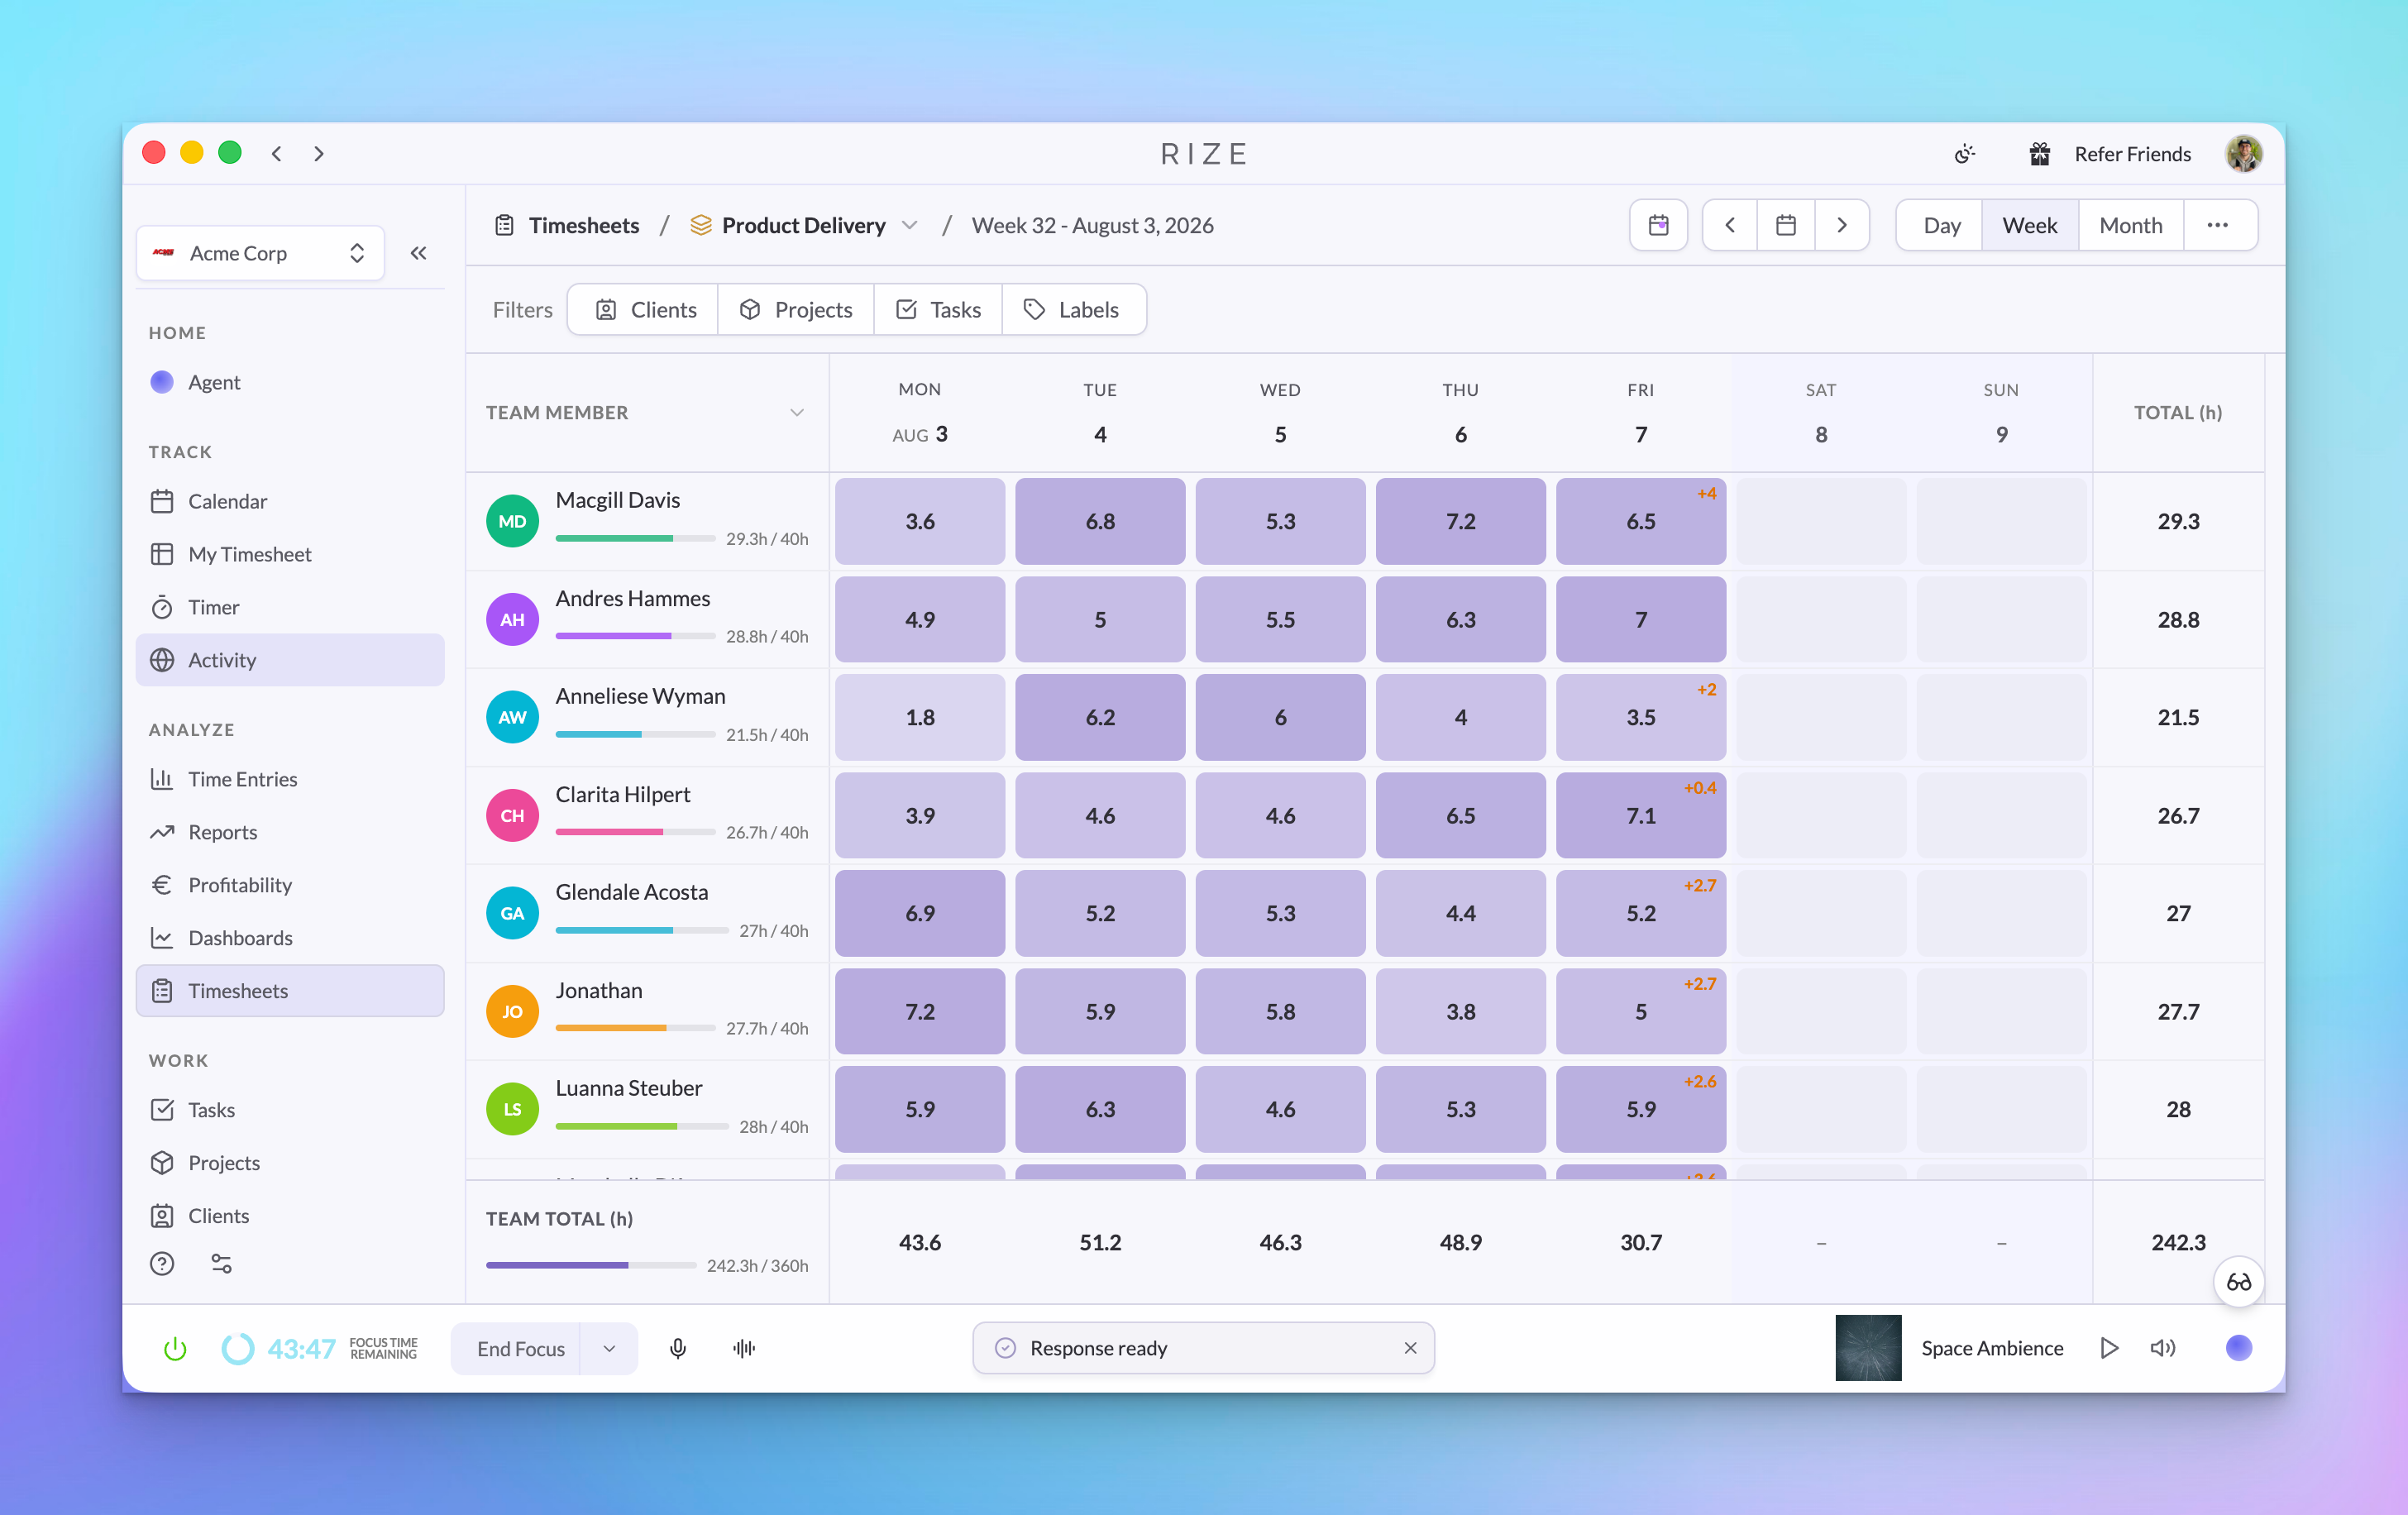The image size is (2408, 1515).
Task: Click Clarita Hilpert's name
Action: 623,794
